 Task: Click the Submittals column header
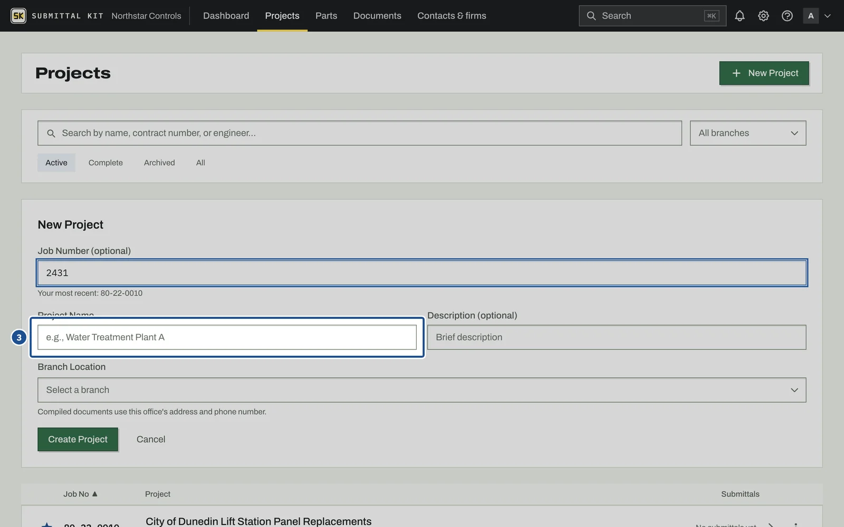(740, 494)
